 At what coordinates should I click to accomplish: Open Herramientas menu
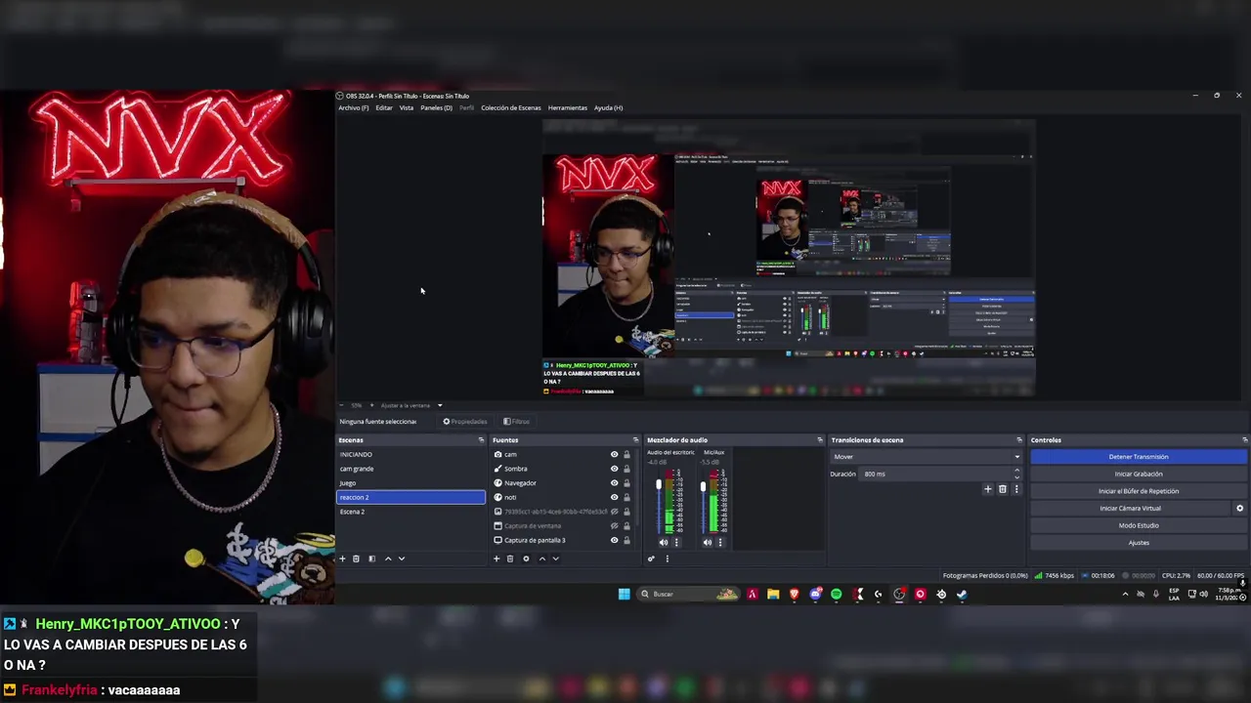(568, 107)
